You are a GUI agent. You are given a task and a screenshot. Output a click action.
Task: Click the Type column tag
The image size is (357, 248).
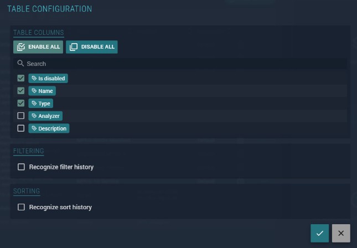click(41, 104)
